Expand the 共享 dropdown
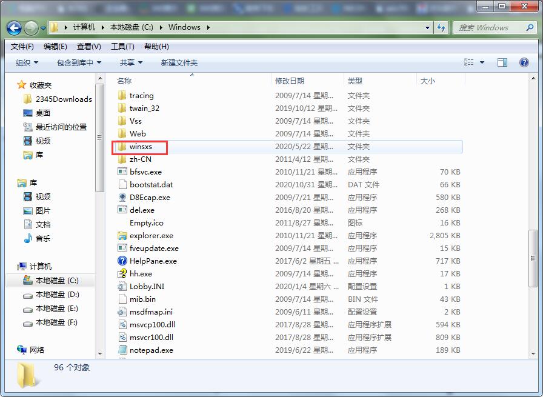 (x=131, y=62)
